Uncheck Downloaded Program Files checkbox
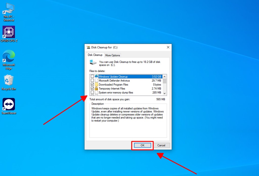259x176 pixels. [x=92, y=85]
